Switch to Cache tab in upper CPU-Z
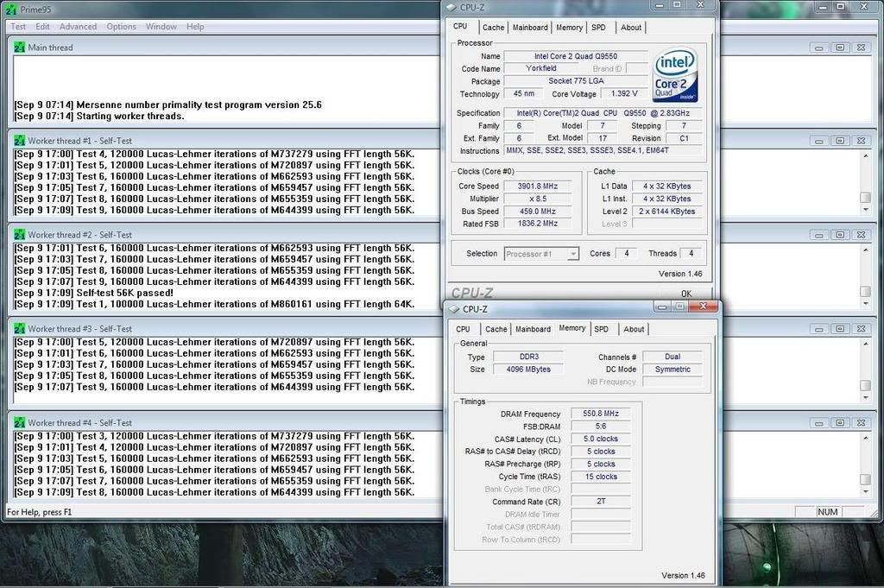Screen dimensions: 884x588 pos(493,28)
